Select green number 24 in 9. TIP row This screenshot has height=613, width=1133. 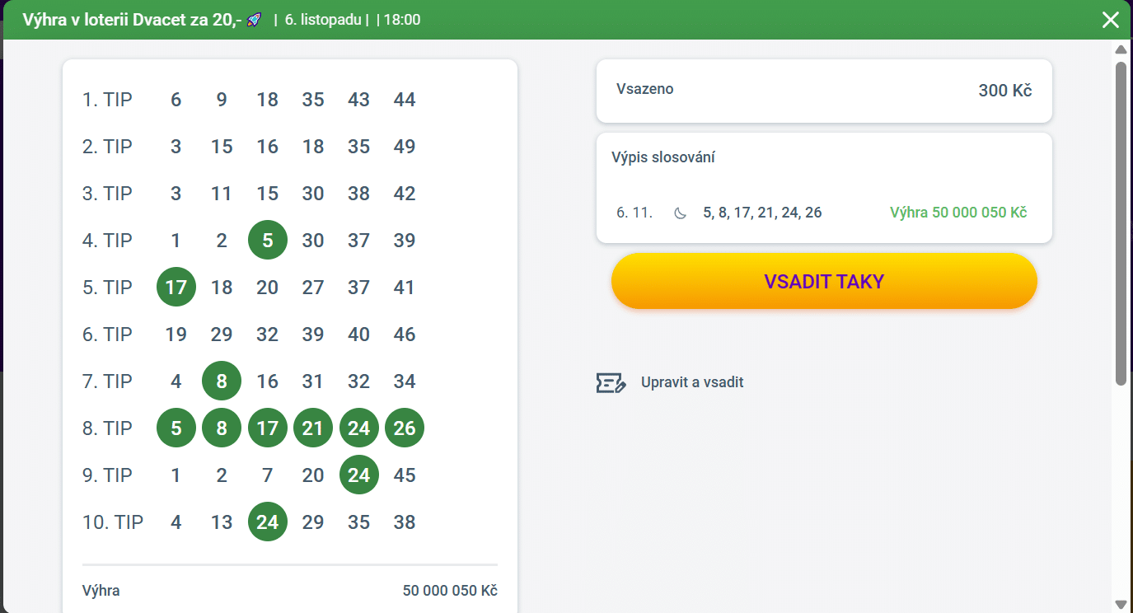click(359, 475)
